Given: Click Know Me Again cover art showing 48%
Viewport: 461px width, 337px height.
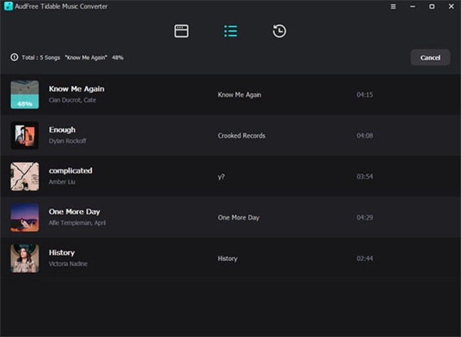Looking at the screenshot, I should click(x=25, y=95).
